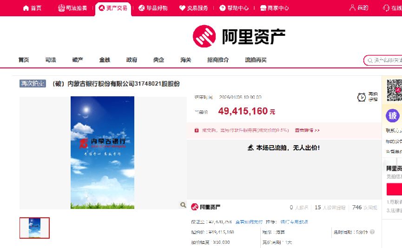Open 司法拍卖 in the top bar

click(x=73, y=8)
